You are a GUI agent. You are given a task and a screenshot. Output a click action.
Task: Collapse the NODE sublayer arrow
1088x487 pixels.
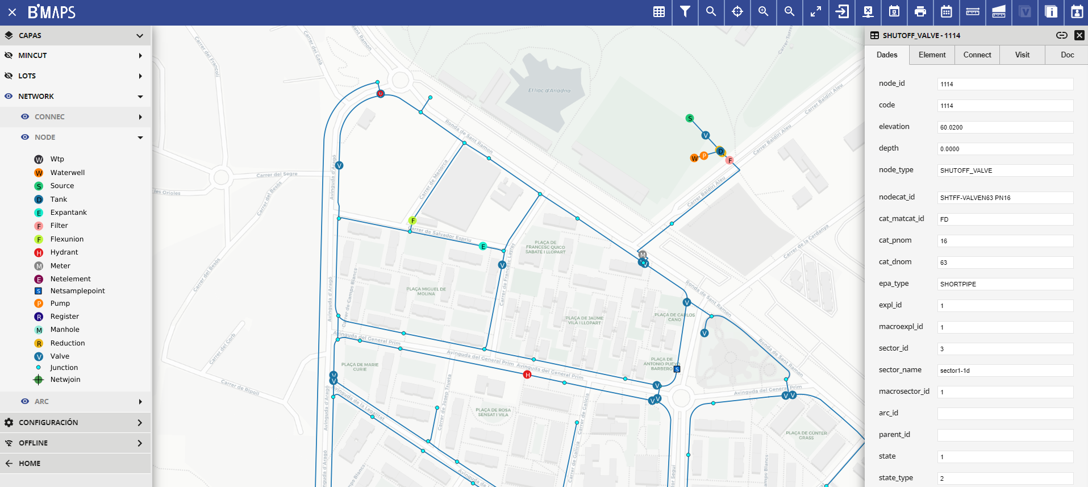(140, 138)
